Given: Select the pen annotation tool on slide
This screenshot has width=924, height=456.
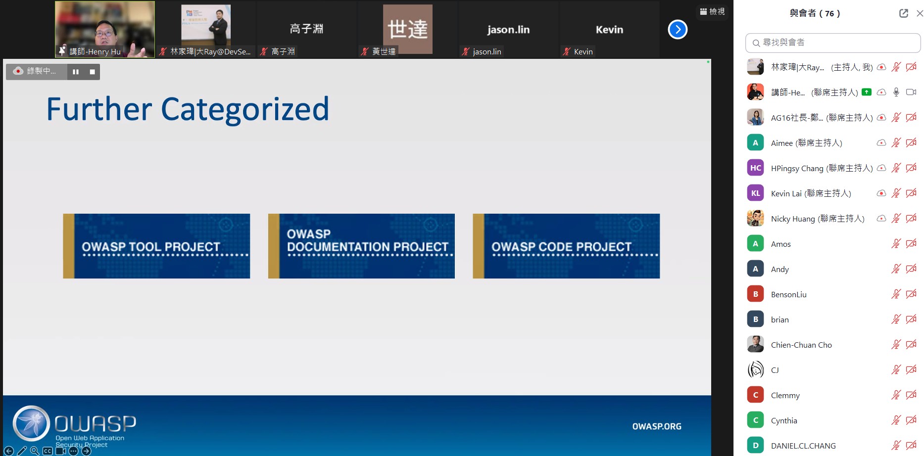Looking at the screenshot, I should [x=22, y=451].
